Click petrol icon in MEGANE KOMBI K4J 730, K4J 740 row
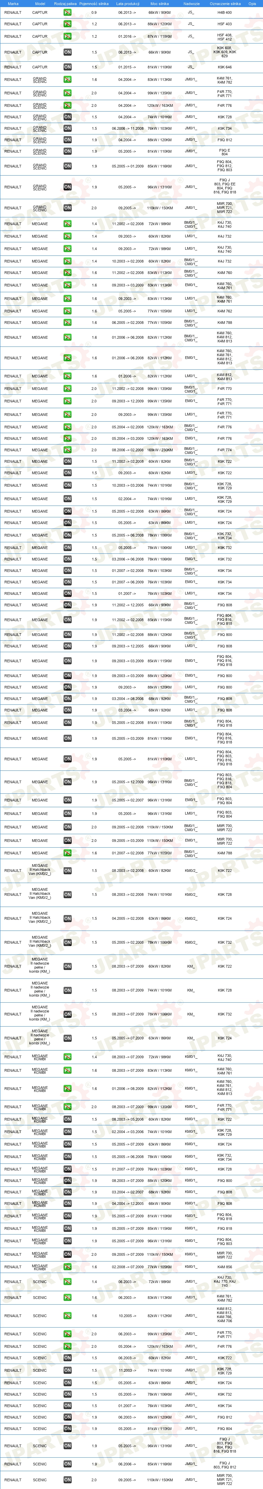This screenshot has width=263, height=1489. click(68, 1057)
